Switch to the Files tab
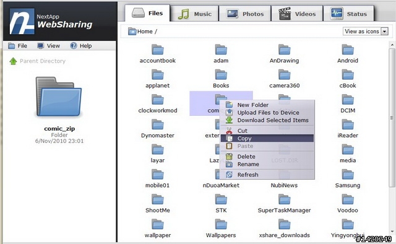 [x=147, y=13]
